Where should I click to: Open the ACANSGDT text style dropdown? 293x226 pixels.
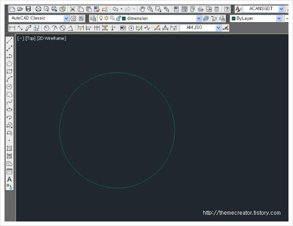tap(281, 9)
